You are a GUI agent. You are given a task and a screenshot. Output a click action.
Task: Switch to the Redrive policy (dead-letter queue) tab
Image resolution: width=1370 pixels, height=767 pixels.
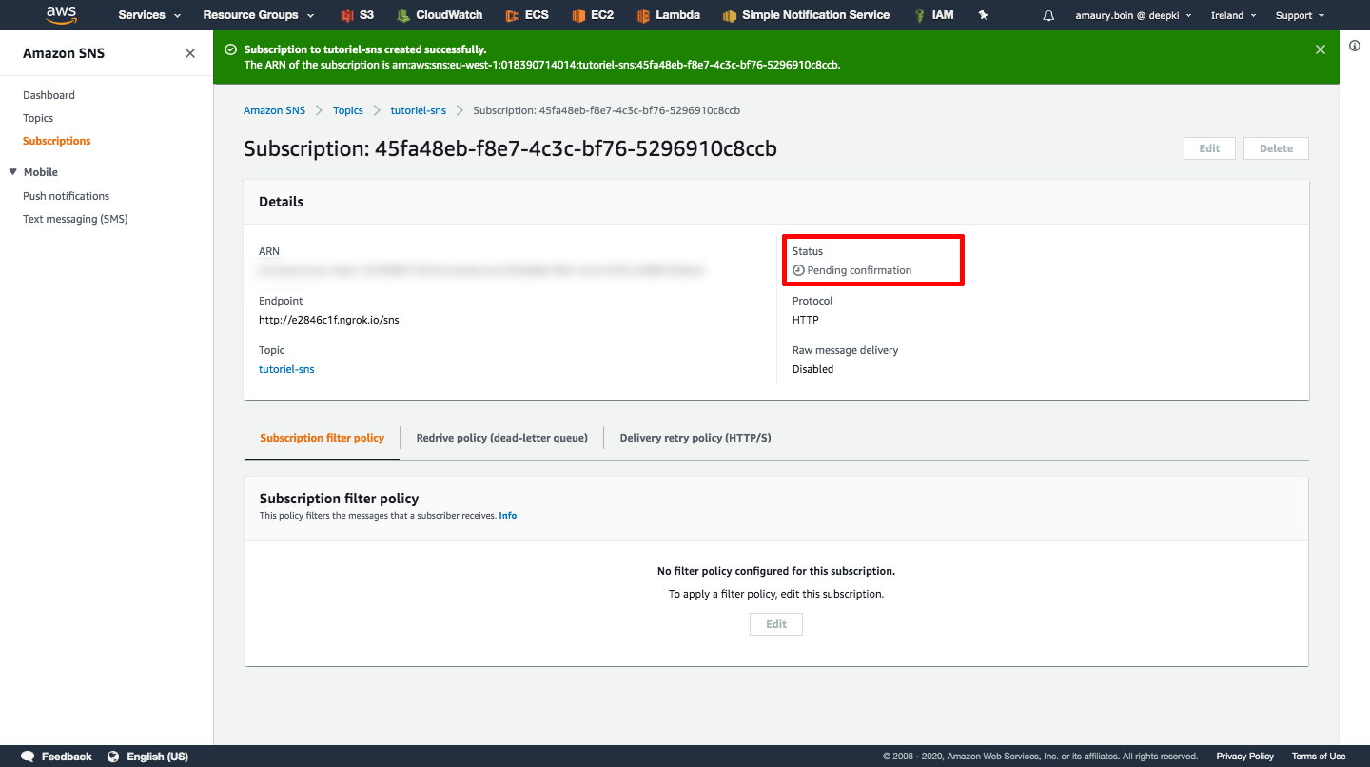(502, 438)
